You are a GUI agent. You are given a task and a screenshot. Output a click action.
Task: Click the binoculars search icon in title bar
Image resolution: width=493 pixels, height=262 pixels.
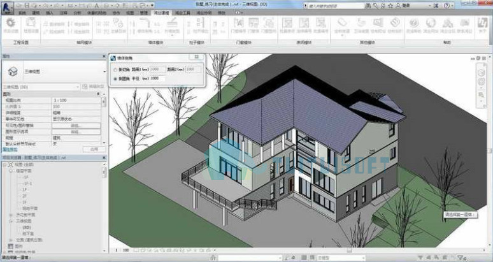click(368, 6)
